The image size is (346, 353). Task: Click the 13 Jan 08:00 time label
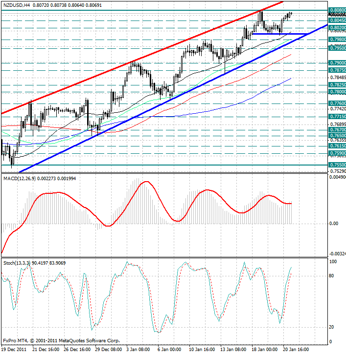click(233, 350)
